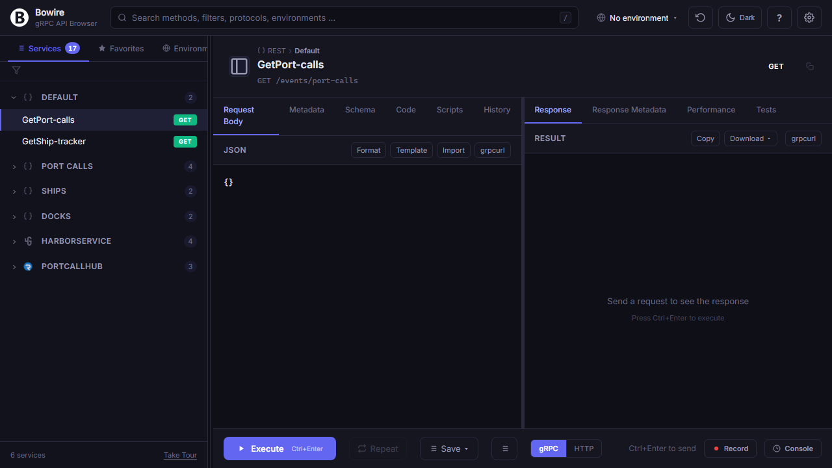
Task: Click the search magnifier icon
Action: (122, 18)
